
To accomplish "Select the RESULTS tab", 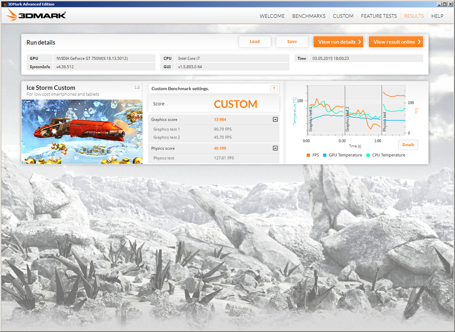I will [x=414, y=16].
